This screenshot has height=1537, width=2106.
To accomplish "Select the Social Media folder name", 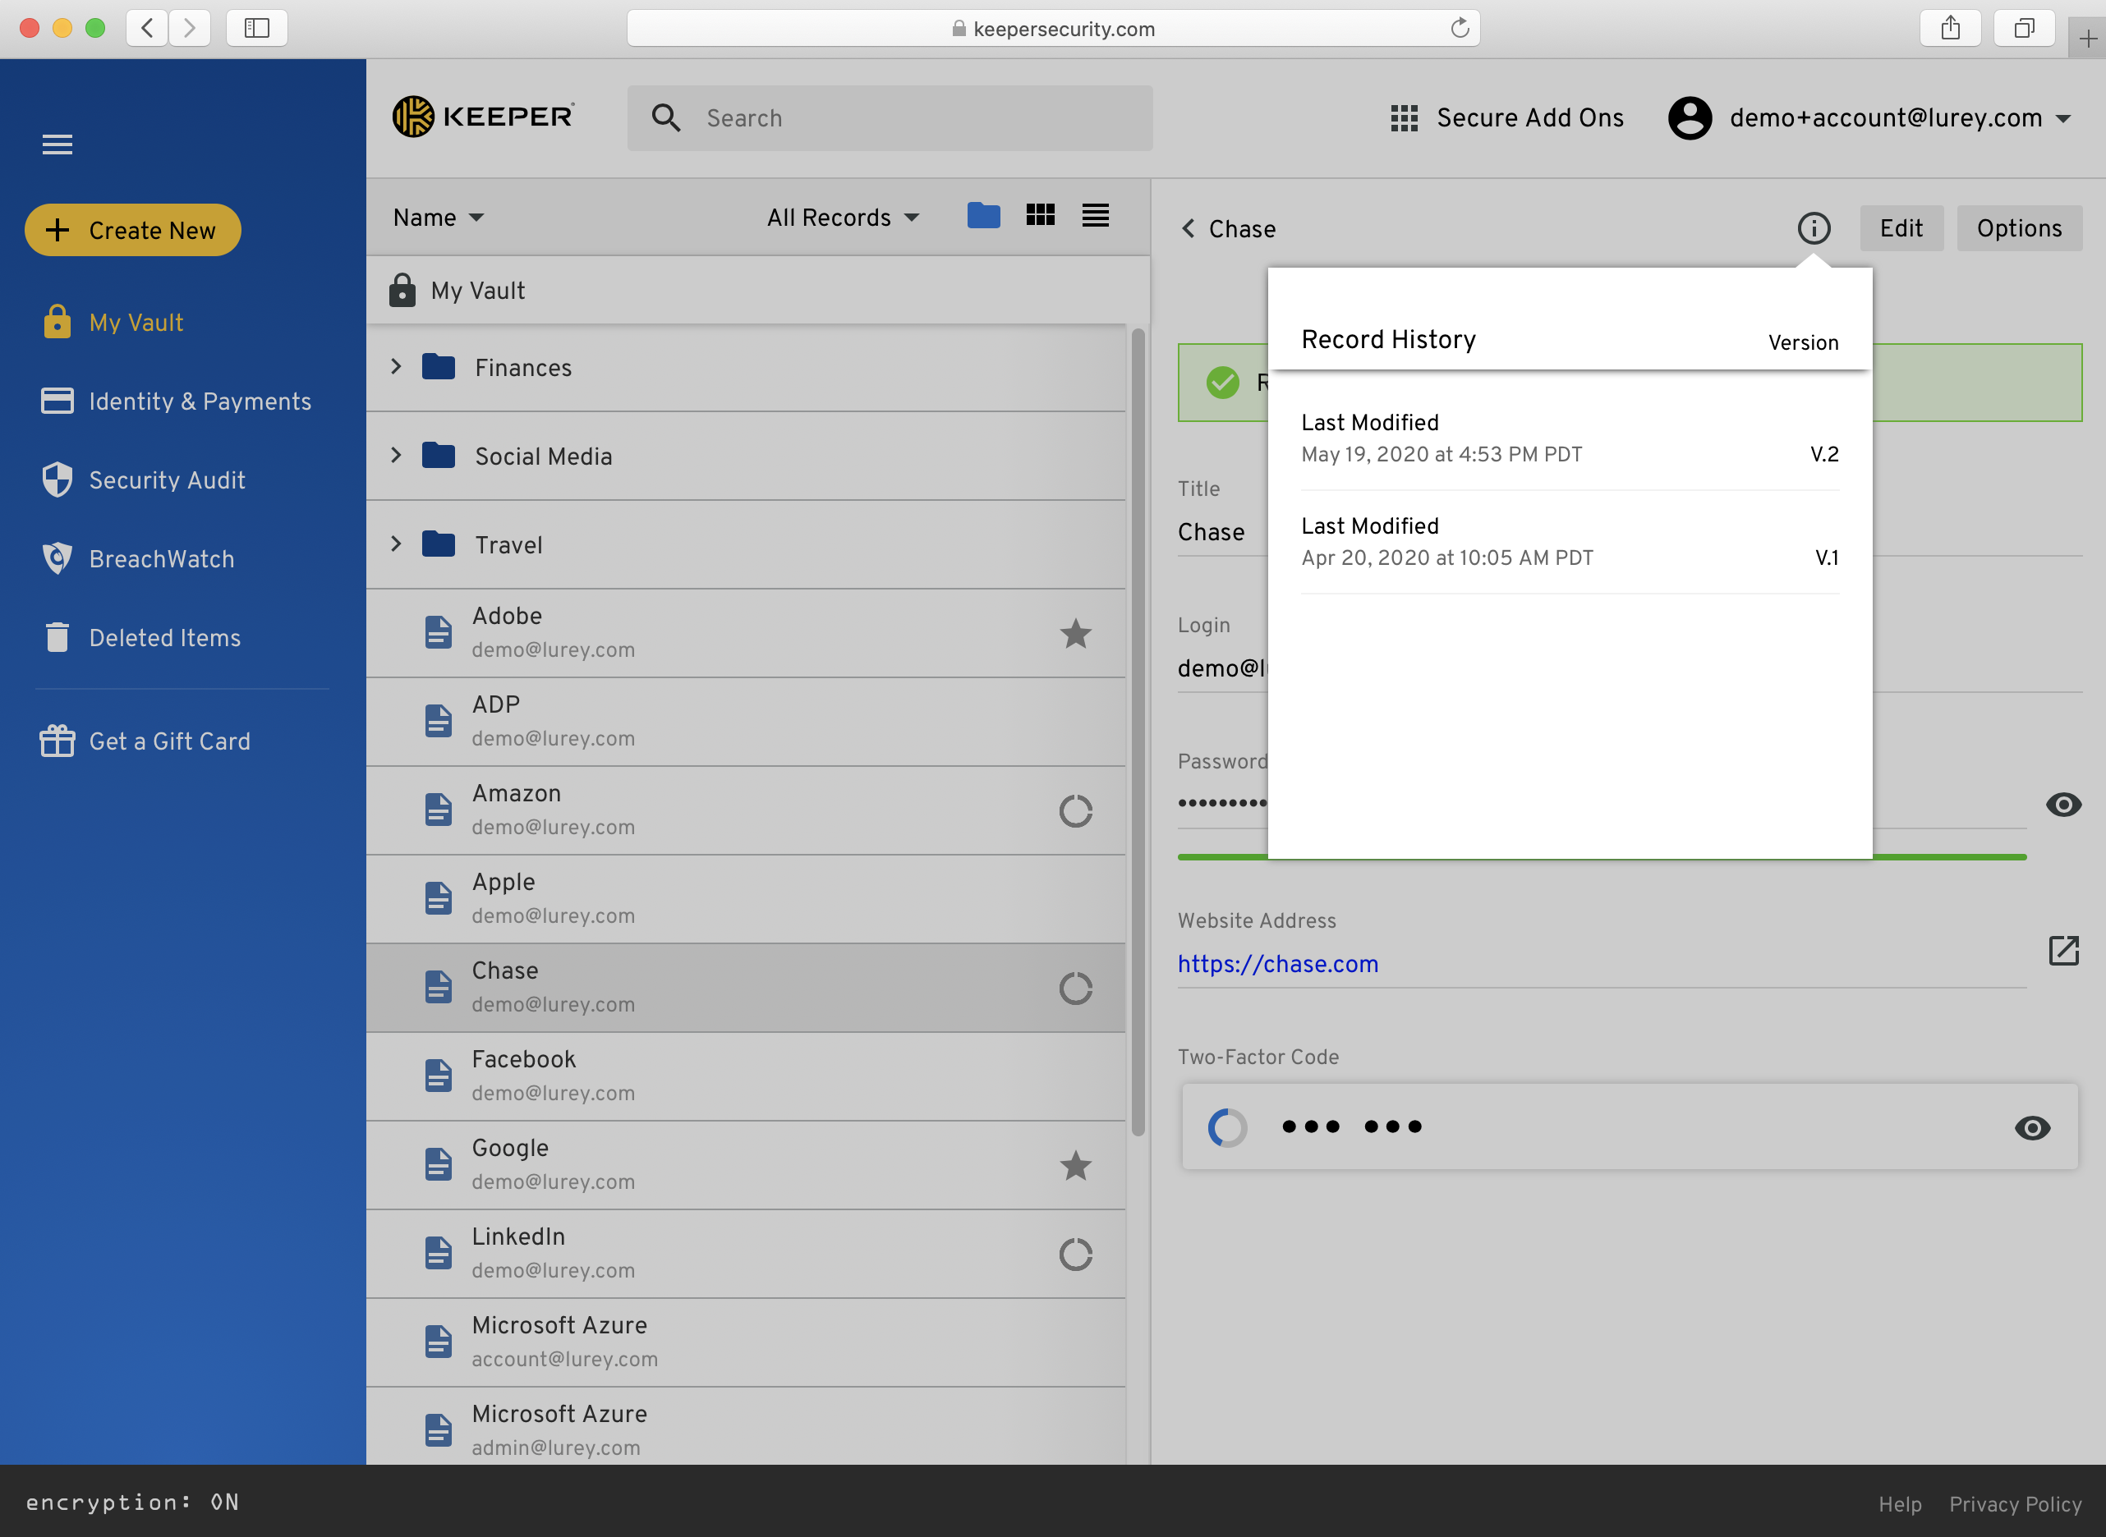I will [x=544, y=456].
